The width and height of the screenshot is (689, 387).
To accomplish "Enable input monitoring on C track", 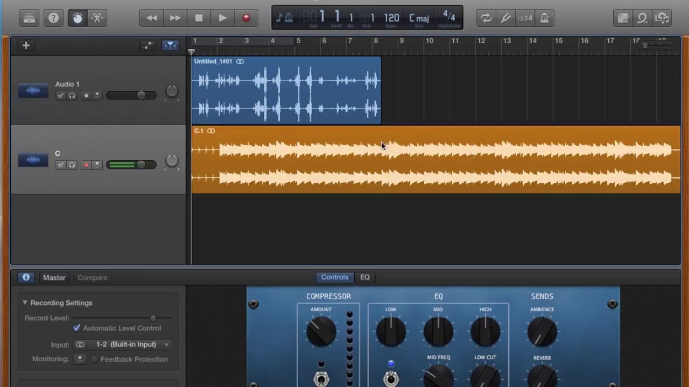I will tap(97, 165).
